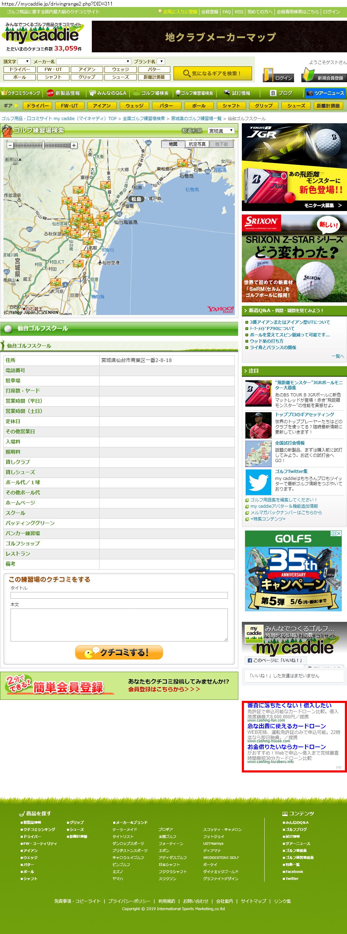The image size is (347, 934).
Task: Switch map to 航空写真 view
Action: point(197,144)
